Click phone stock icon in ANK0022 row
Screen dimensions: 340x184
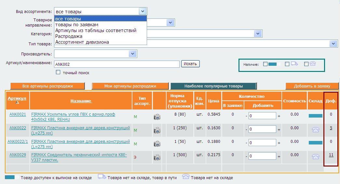315,130
